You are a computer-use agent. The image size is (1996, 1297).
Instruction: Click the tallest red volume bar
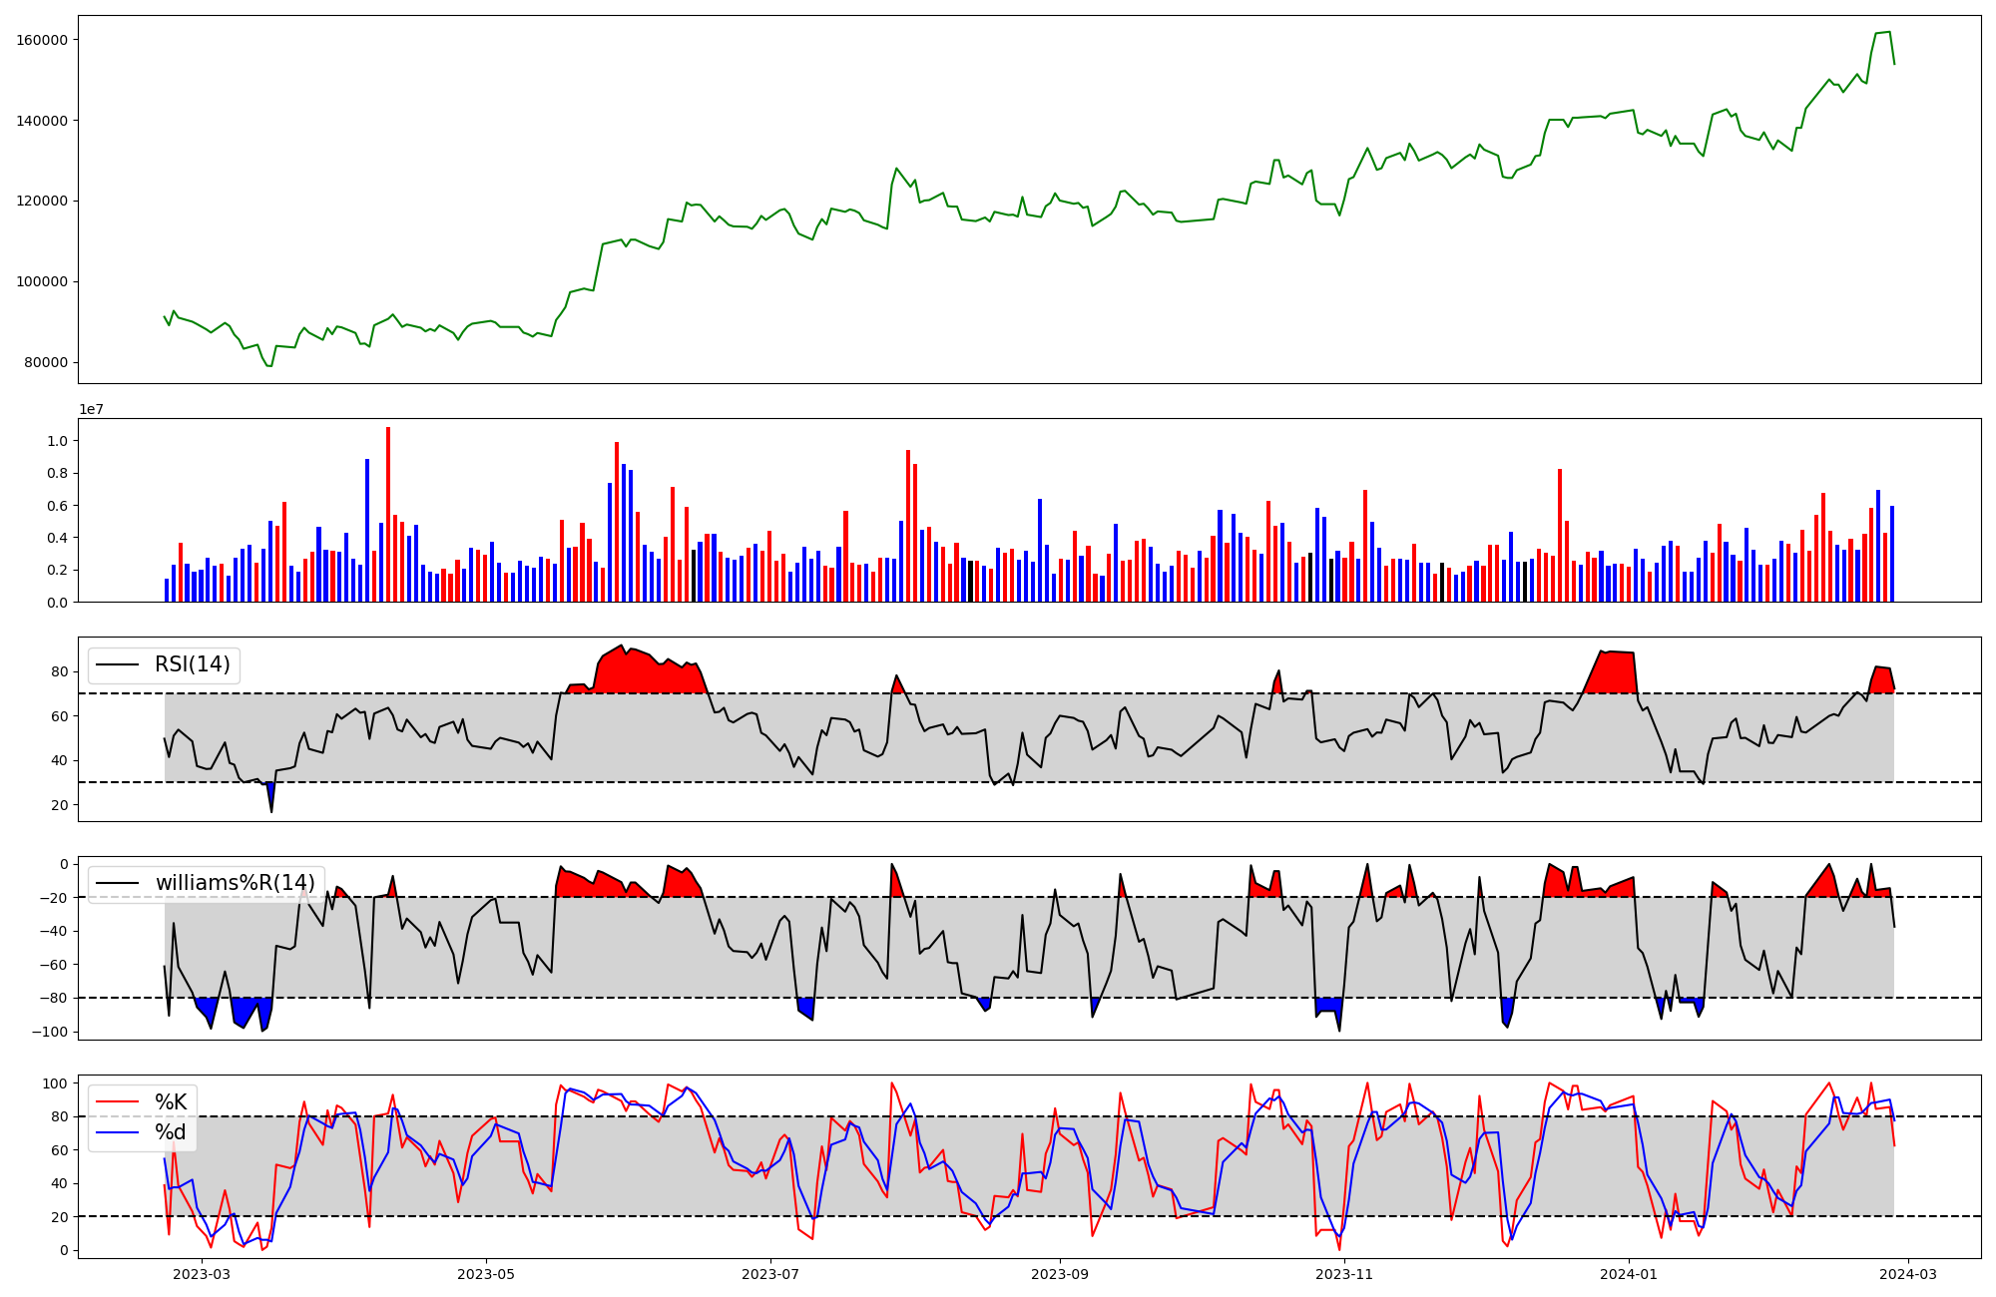coord(388,515)
